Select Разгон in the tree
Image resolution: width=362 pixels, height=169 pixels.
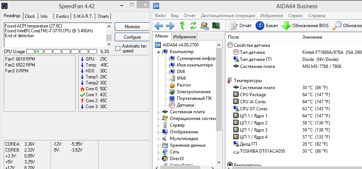point(184,85)
